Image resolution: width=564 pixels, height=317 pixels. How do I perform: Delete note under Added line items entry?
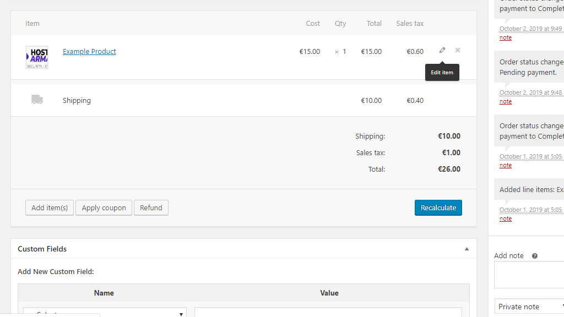point(506,218)
